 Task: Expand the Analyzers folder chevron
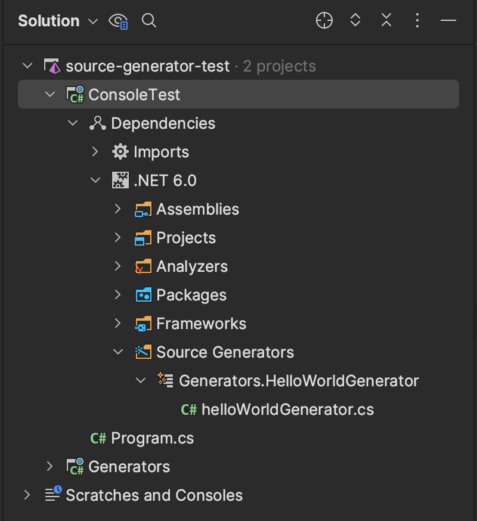click(x=117, y=266)
